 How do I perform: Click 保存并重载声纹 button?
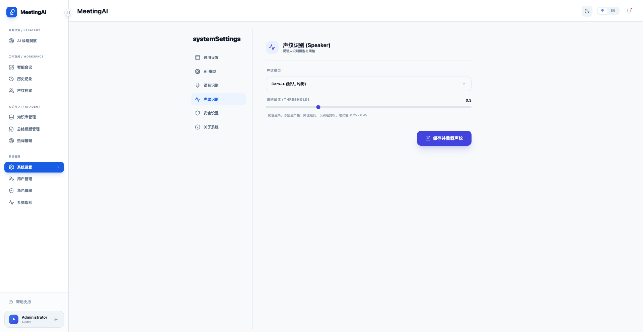[444, 138]
